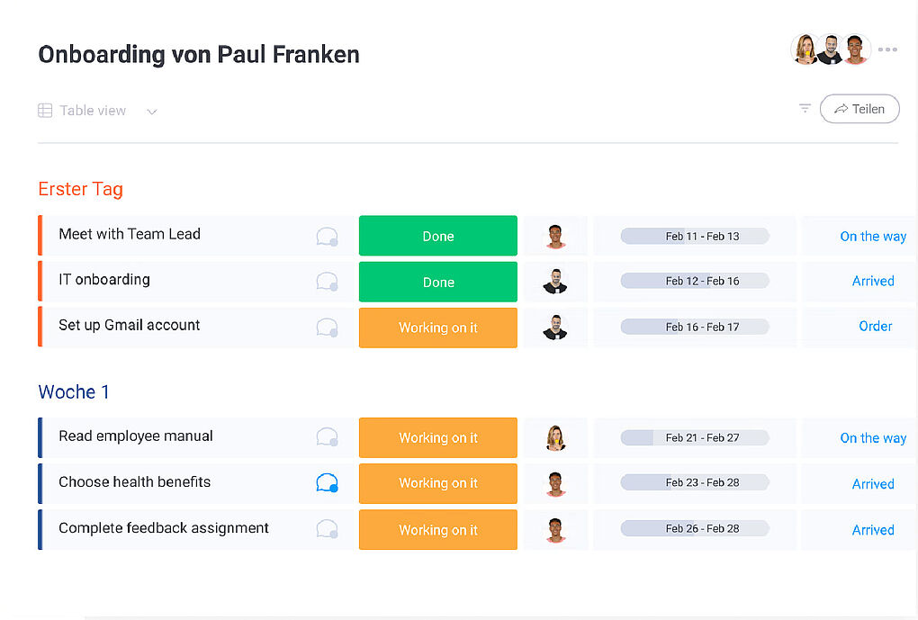The width and height of the screenshot is (918, 620).
Task: Click the board members avatars at top
Action: pos(830,49)
